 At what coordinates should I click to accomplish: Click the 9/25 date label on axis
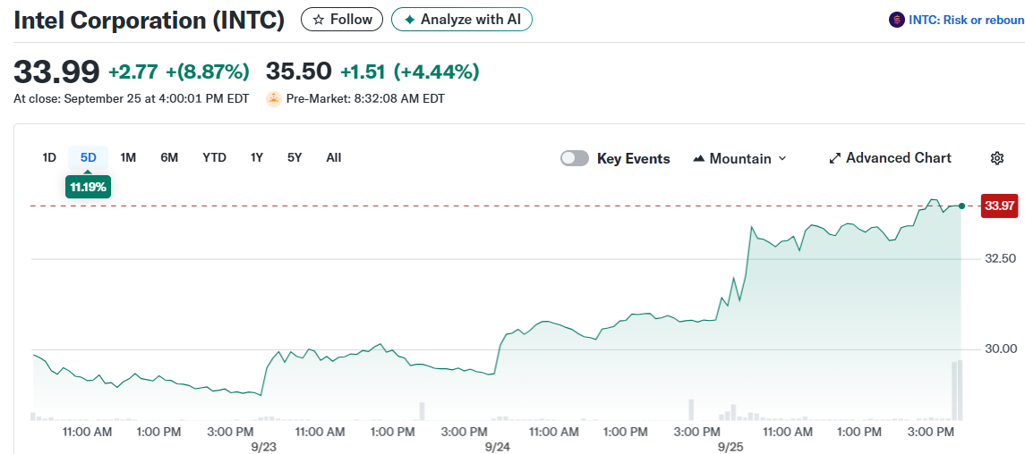[x=729, y=447]
